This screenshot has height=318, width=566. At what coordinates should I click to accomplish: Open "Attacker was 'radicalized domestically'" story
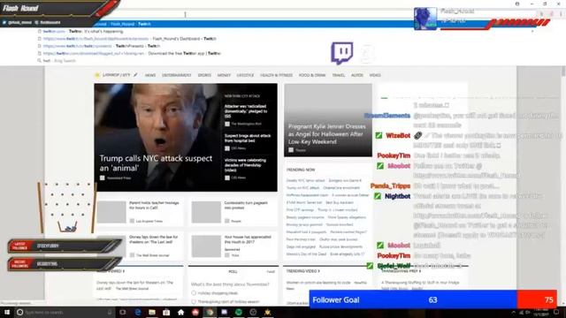point(246,111)
